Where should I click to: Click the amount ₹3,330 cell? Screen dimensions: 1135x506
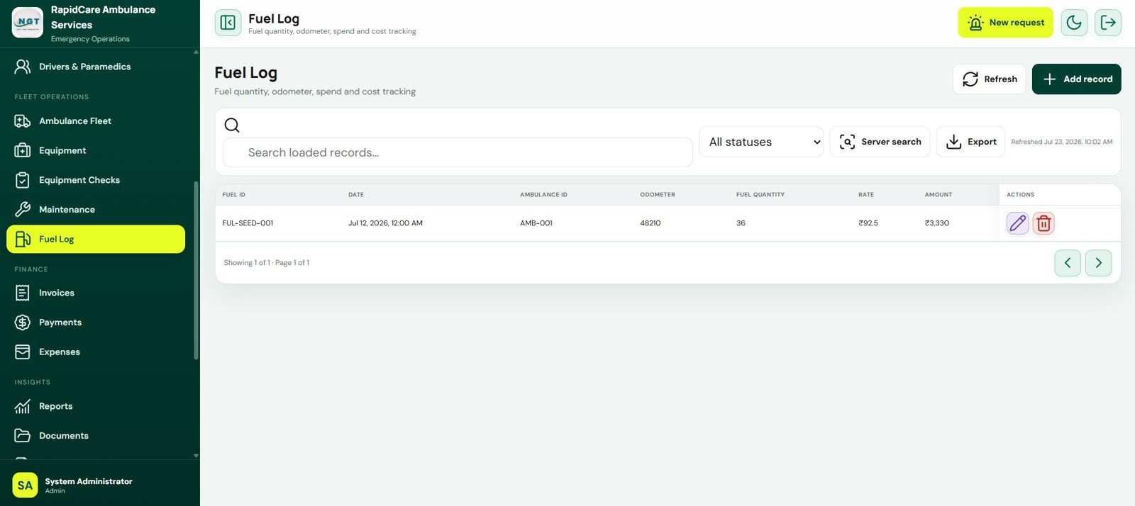tap(937, 223)
